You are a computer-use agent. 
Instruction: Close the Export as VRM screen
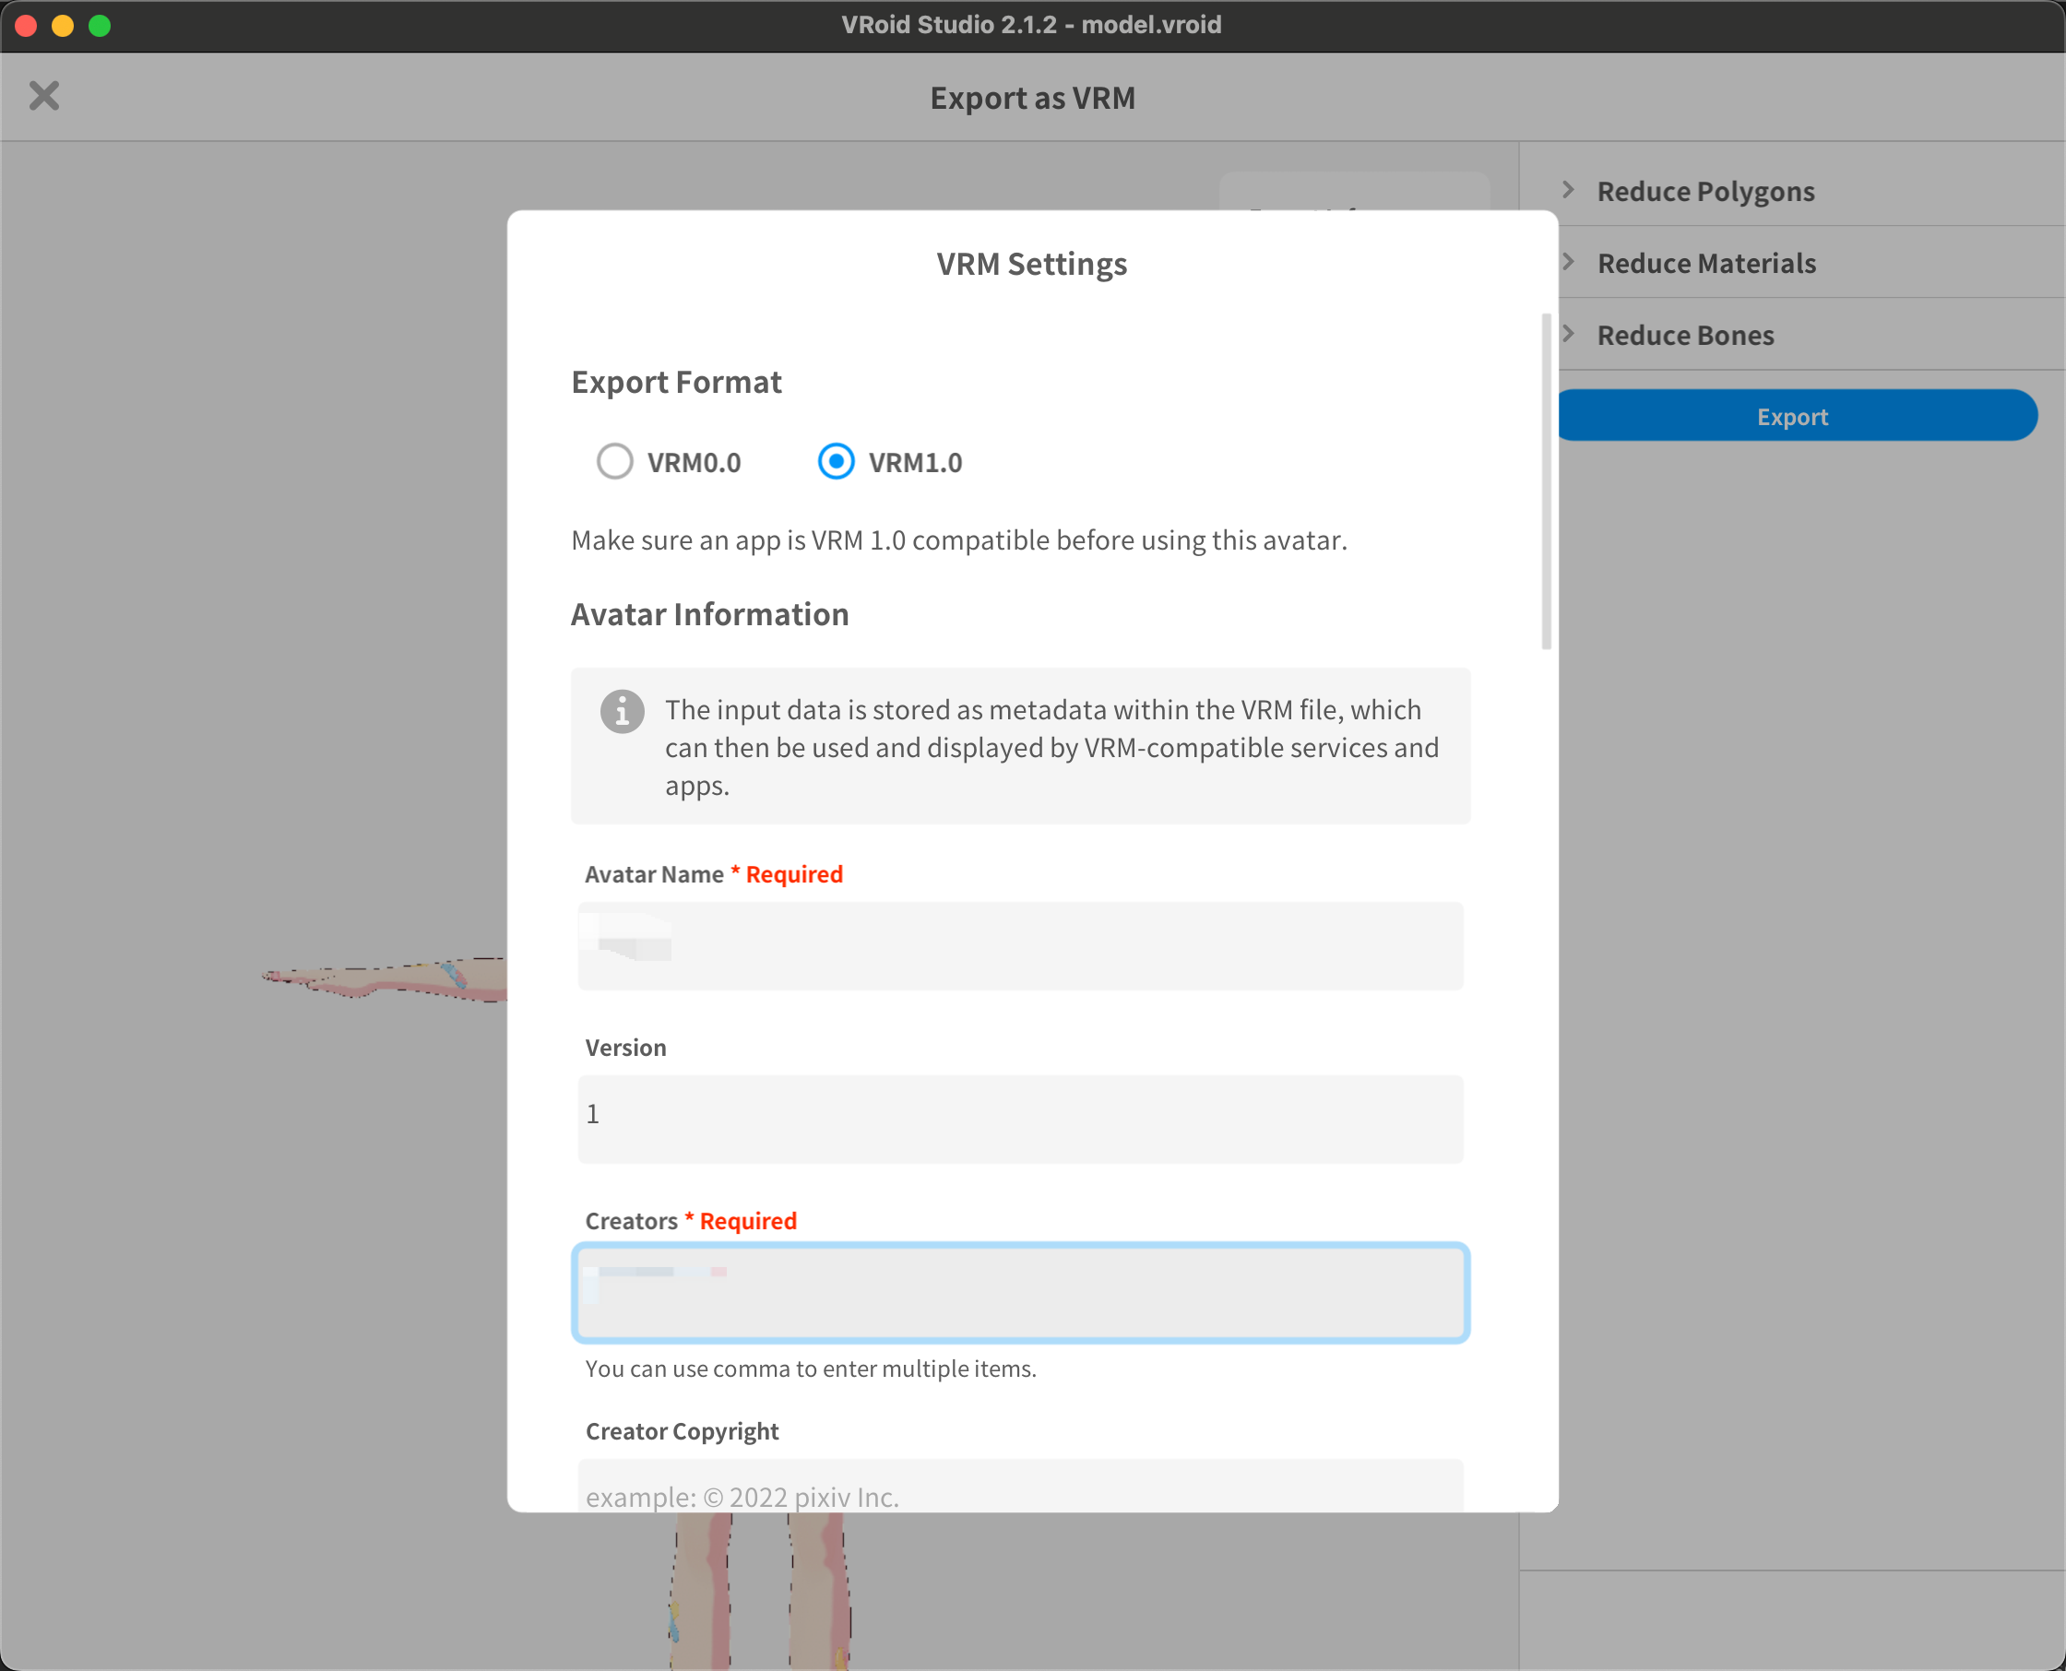coord(44,96)
